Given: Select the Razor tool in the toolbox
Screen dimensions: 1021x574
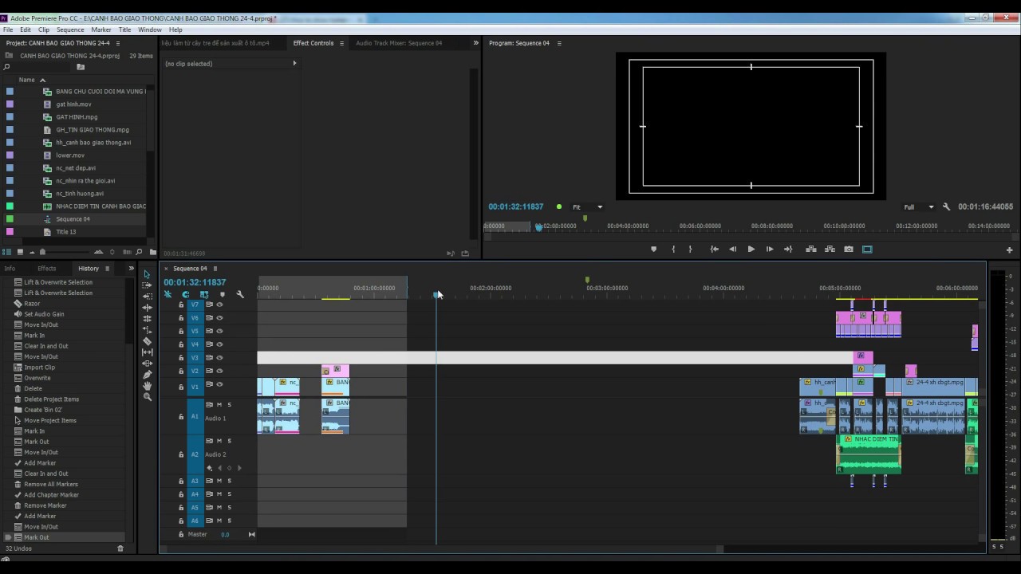Looking at the screenshot, I should point(147,341).
